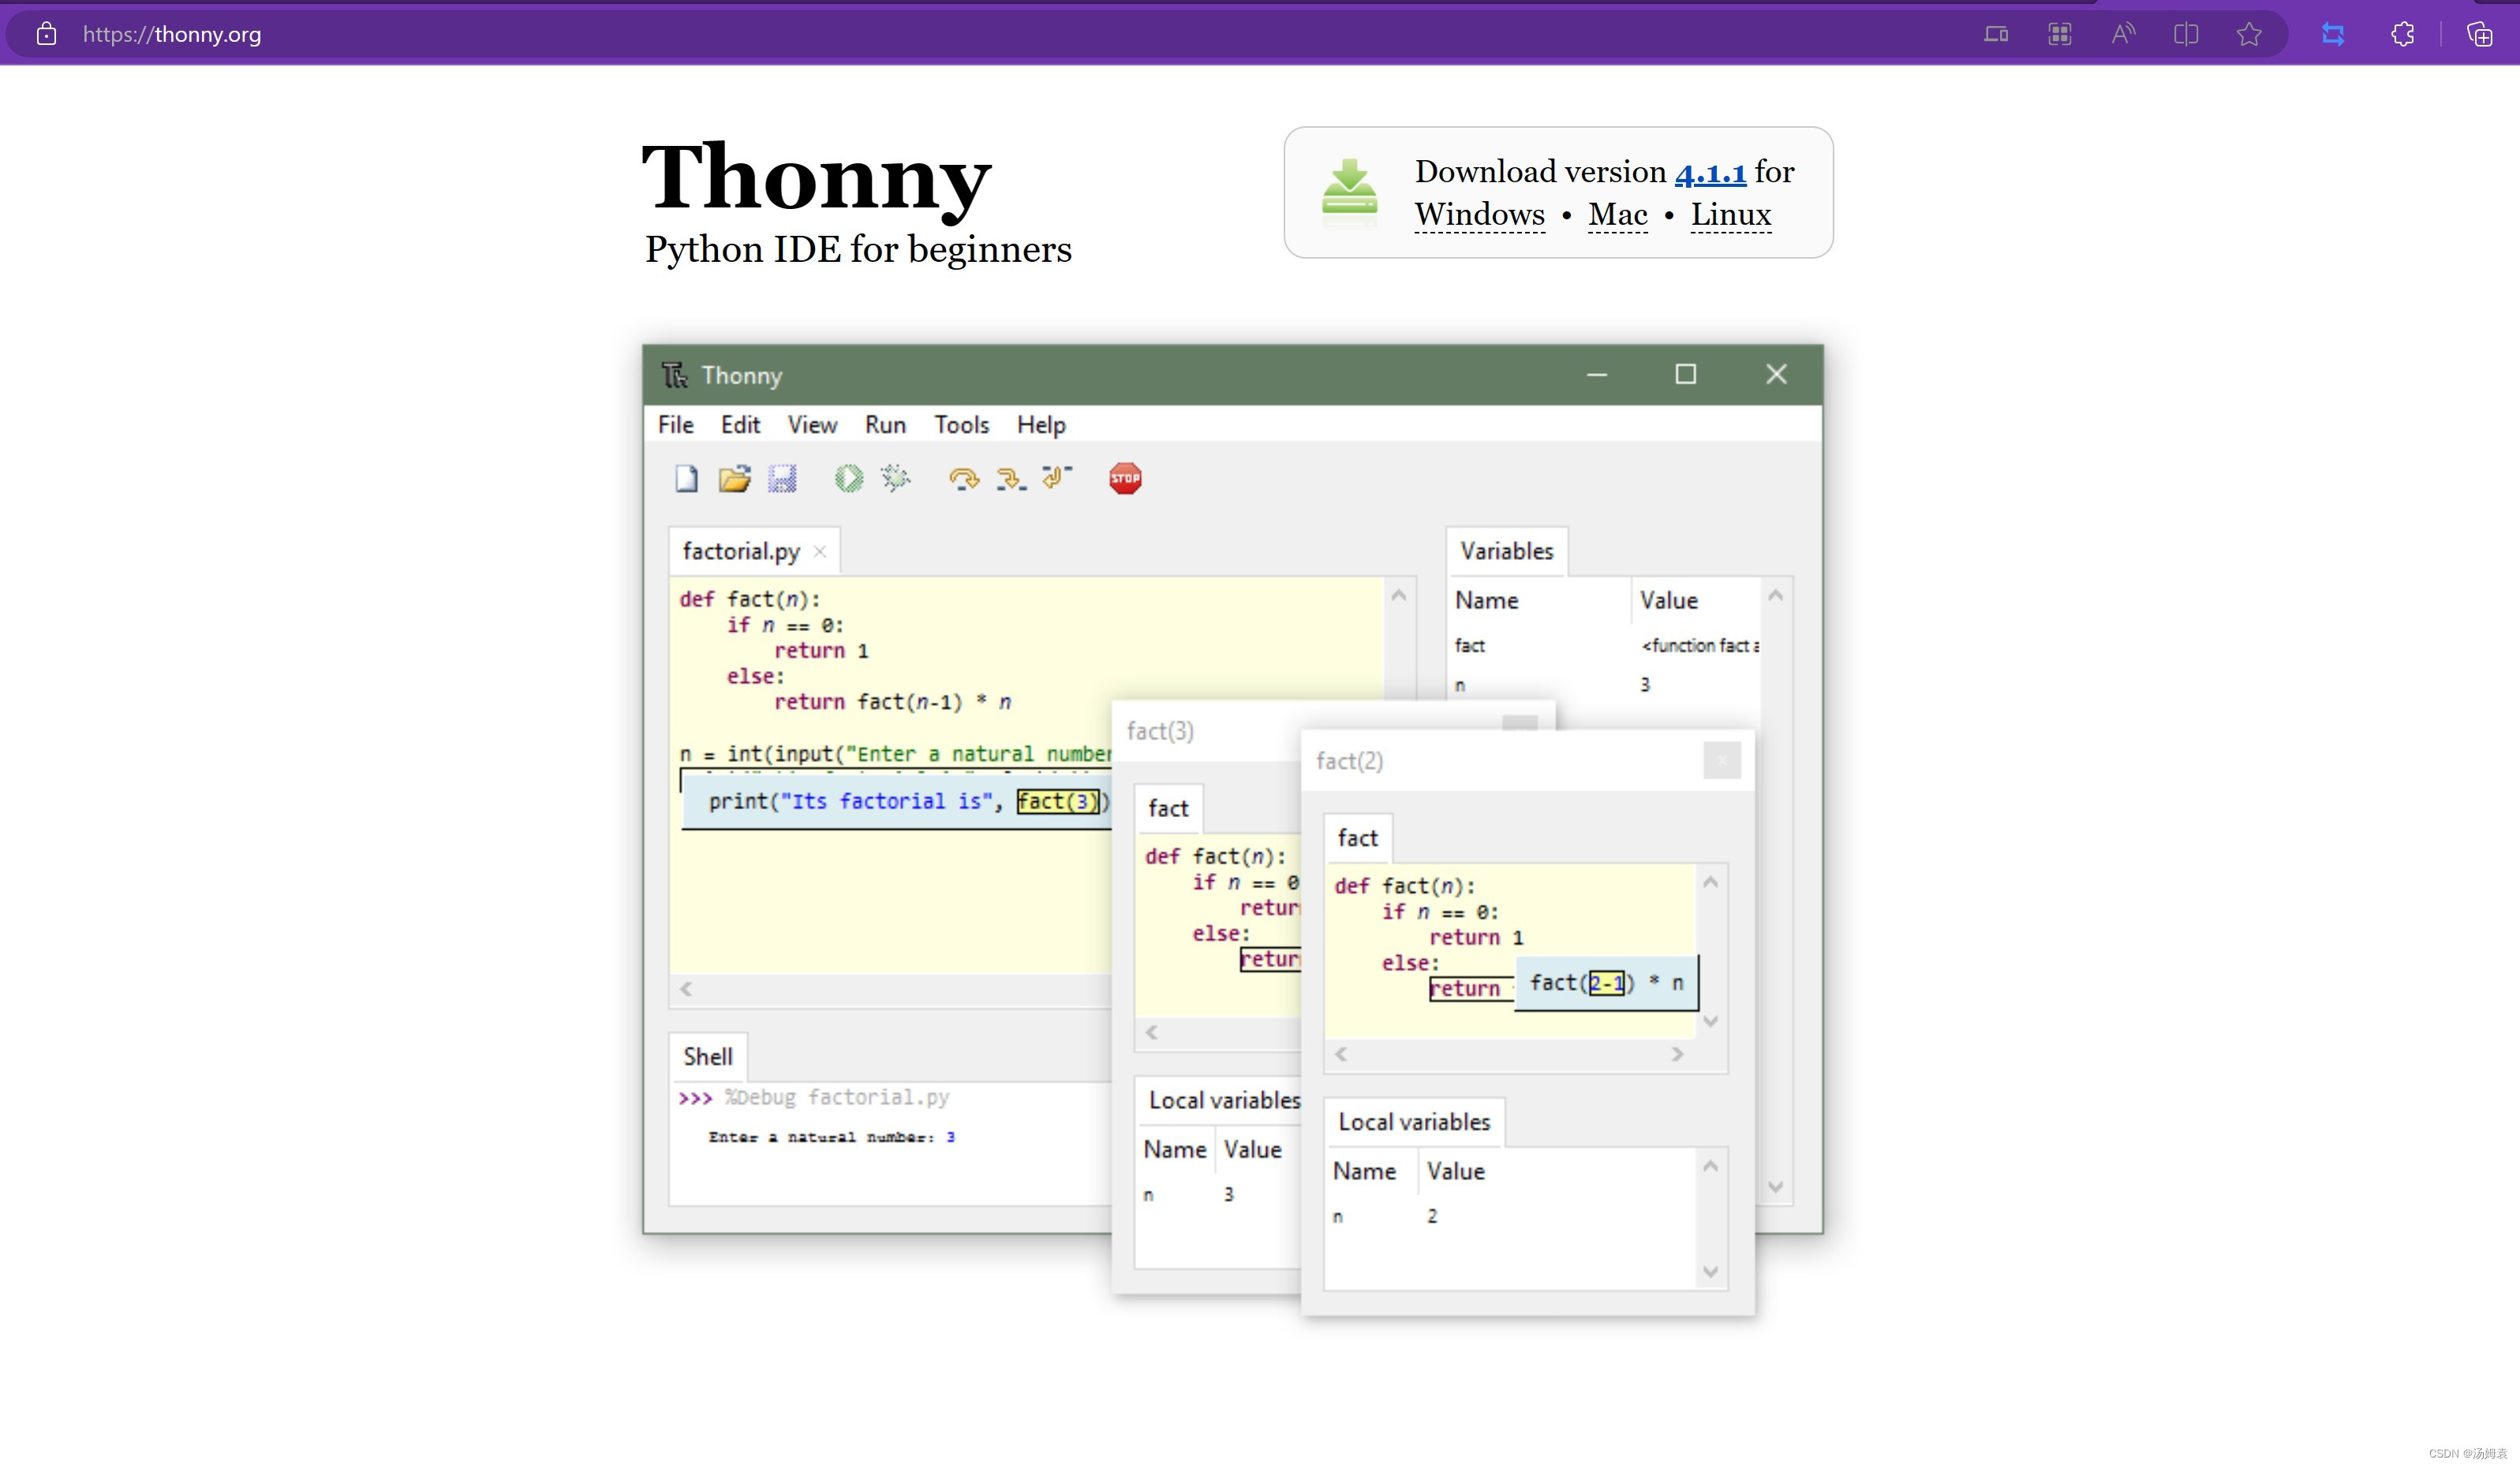The width and height of the screenshot is (2520, 1467).
Task: Click the 4.1.1 version link
Action: click(x=1710, y=172)
